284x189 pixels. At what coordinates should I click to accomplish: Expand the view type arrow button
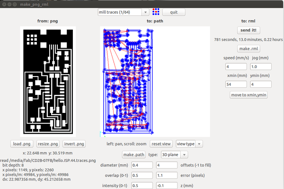[x=199, y=144]
